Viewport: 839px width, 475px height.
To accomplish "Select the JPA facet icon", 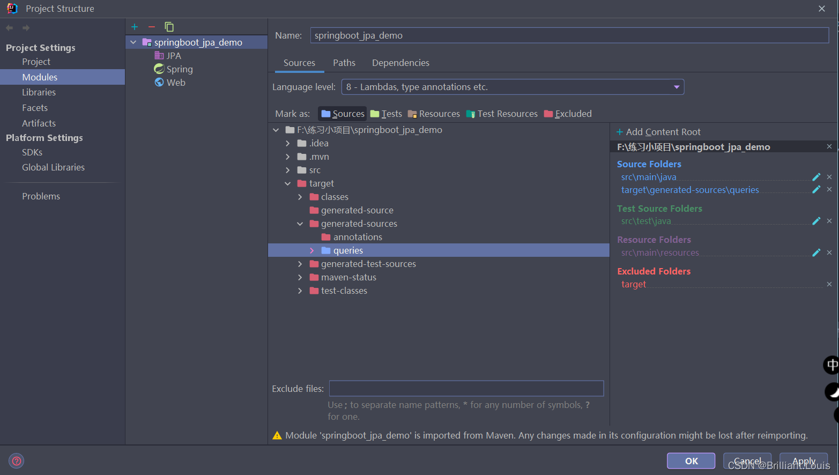I will (x=159, y=55).
